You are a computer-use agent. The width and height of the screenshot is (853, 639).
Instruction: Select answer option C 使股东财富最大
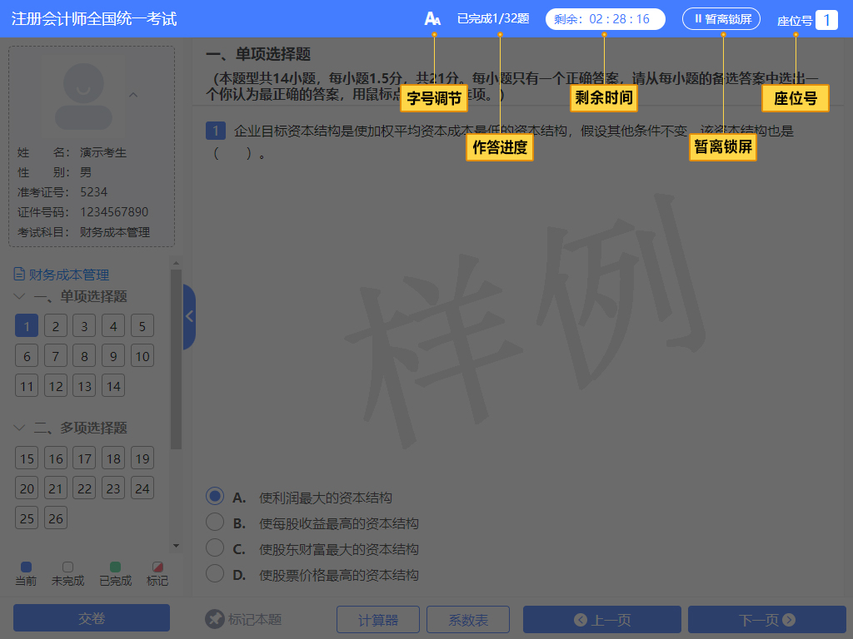[214, 548]
